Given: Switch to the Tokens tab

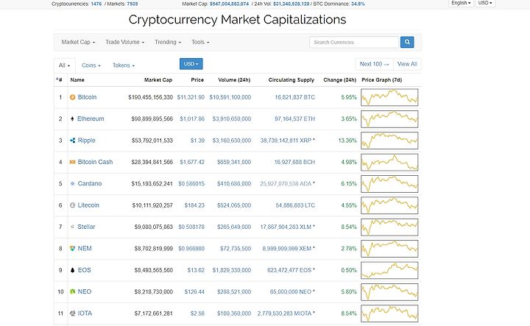Looking at the screenshot, I should click(124, 65).
